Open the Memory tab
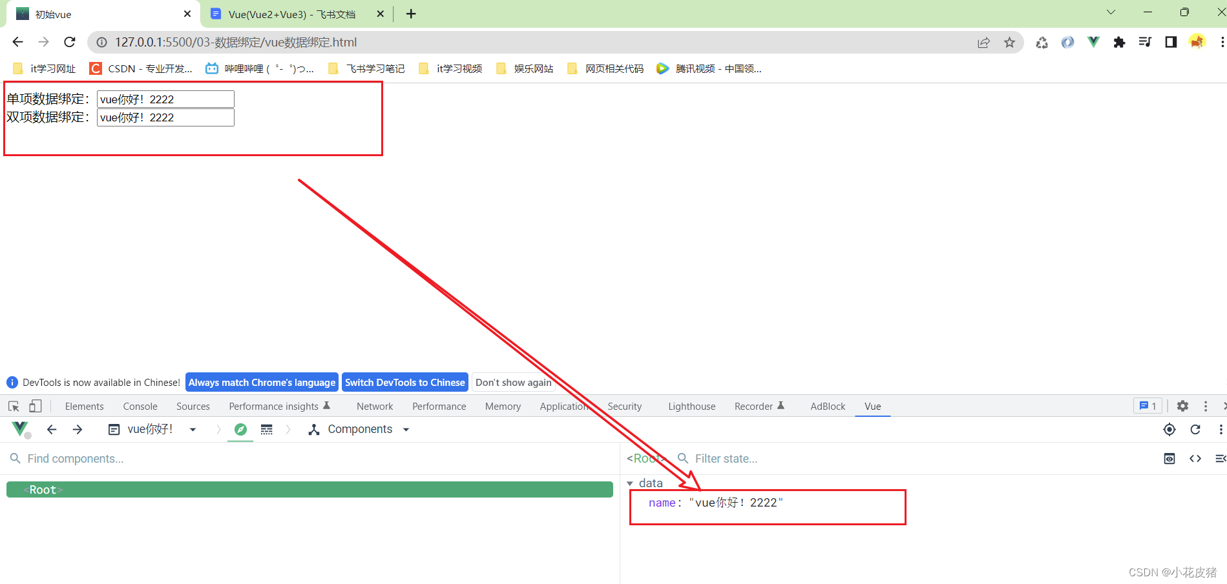This screenshot has height=584, width=1227. (x=503, y=406)
